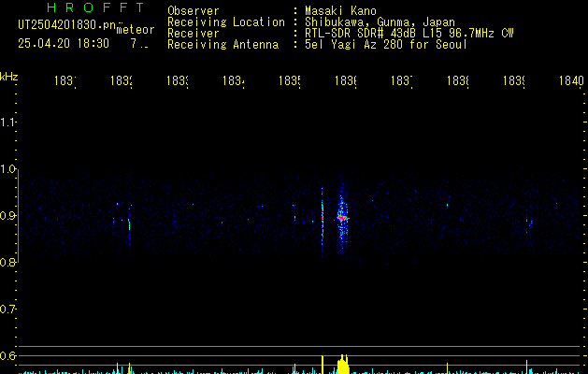The width and height of the screenshot is (588, 374).
Task: Click the 1840 time axis label
Action: coord(571,80)
